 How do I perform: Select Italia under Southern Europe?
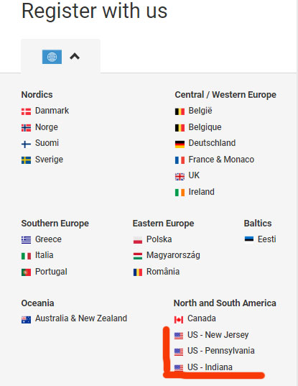[45, 255]
